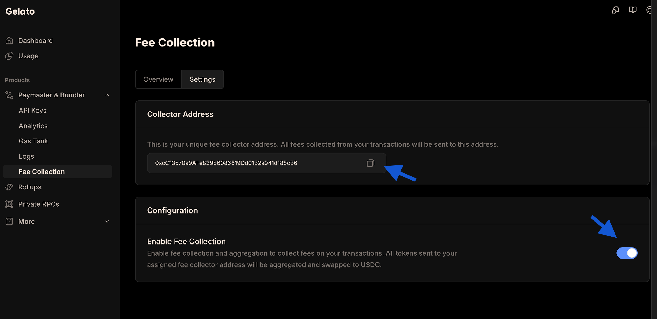Viewport: 657px width, 319px height.
Task: Navigate to the API Keys page
Action: click(32, 110)
